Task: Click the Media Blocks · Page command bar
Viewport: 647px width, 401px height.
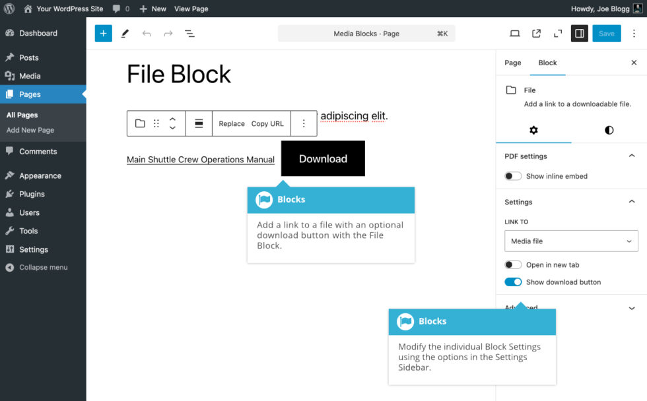Action: [366, 34]
